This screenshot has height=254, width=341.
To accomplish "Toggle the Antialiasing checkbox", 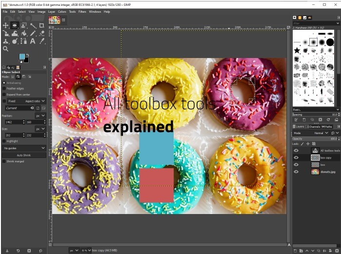I will coord(4,83).
